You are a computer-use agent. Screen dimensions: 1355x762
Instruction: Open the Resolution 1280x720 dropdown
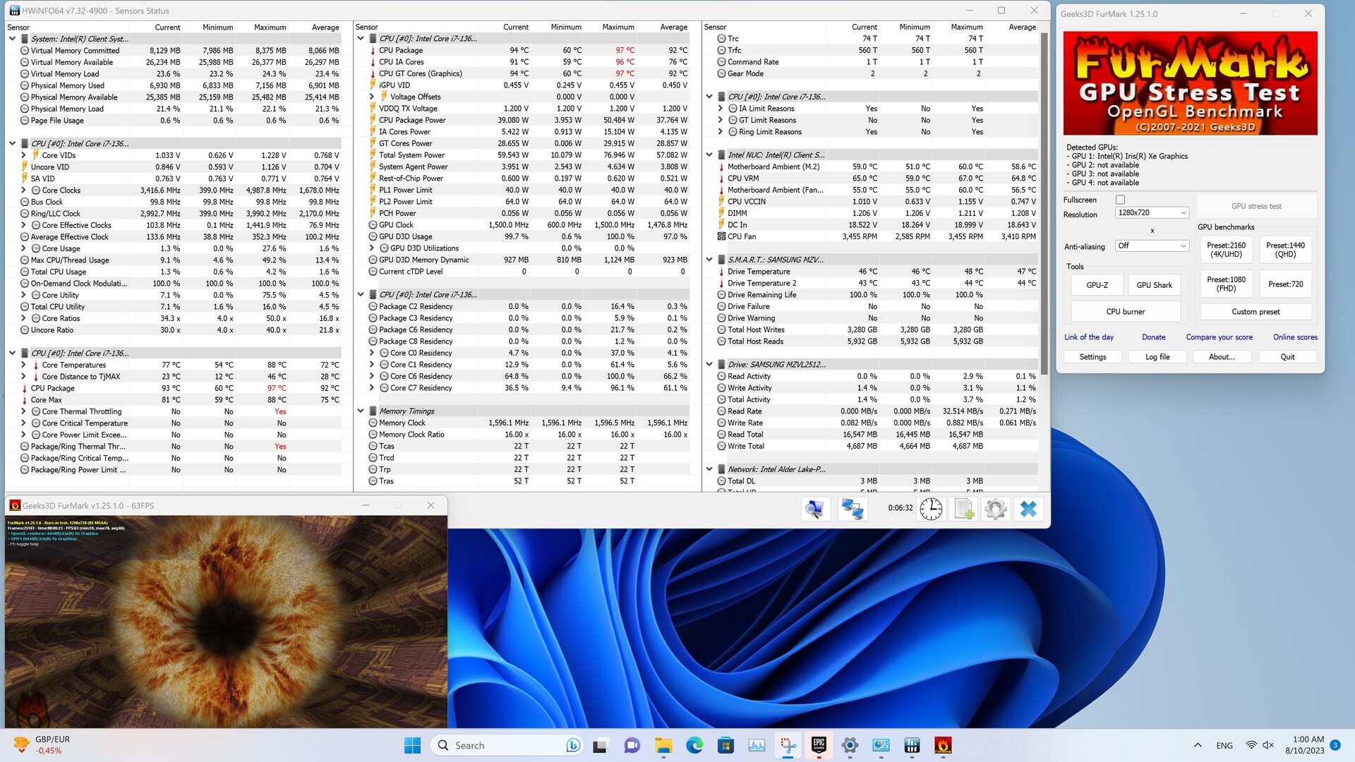pyautogui.click(x=1152, y=212)
